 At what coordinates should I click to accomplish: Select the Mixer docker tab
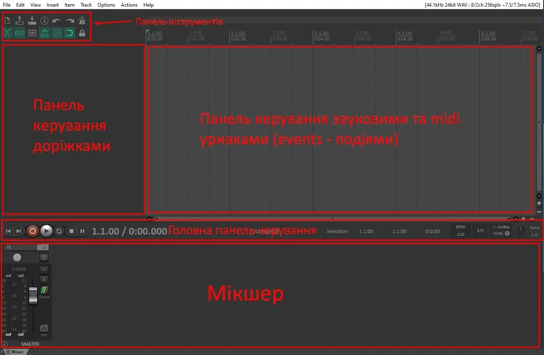click(x=18, y=352)
